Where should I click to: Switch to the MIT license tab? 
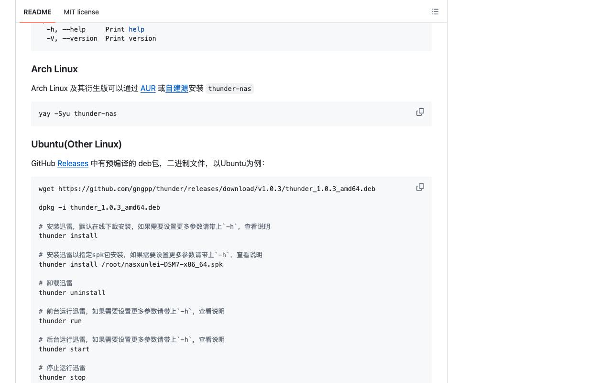[x=81, y=12]
